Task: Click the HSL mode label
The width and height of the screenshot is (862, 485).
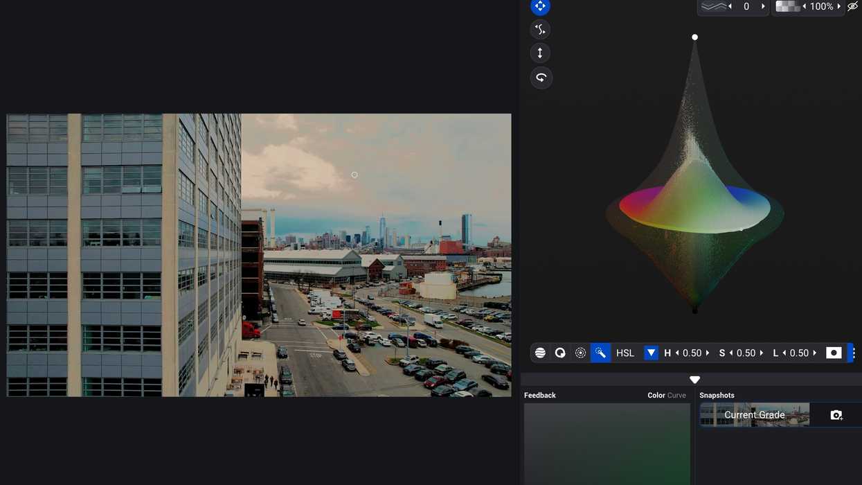Action: pos(625,353)
